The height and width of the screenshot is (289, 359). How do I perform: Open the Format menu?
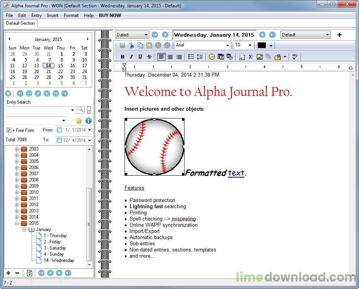tap(71, 15)
